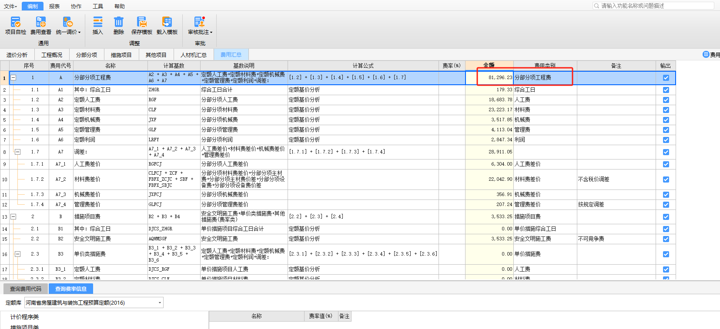Screen dimensions: 720x329
Task: Open the 定额库 dropdown list
Action: coord(160,303)
